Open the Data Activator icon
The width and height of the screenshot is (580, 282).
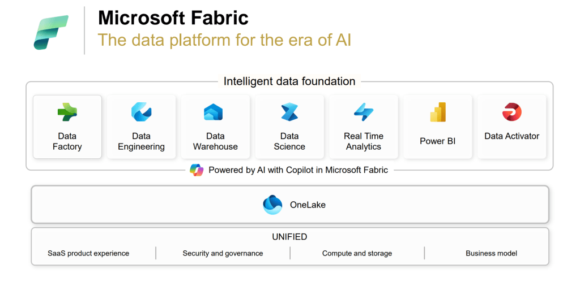tap(511, 112)
